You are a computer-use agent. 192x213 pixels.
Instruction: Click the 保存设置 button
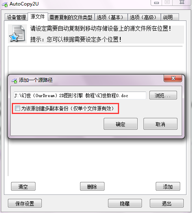point(25,203)
